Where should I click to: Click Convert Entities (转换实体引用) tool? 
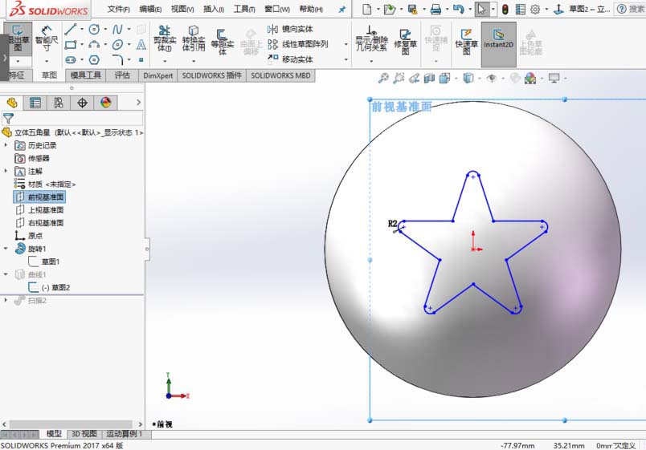193,39
